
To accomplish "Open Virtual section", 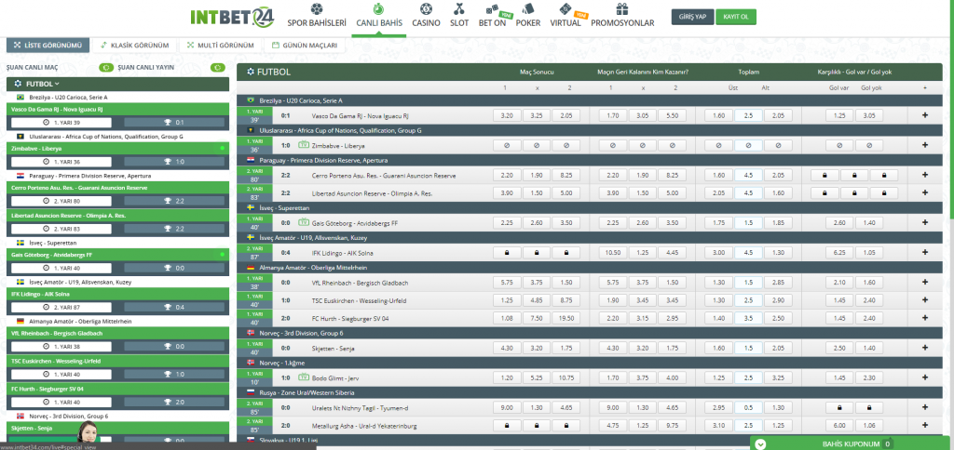I will (566, 17).
